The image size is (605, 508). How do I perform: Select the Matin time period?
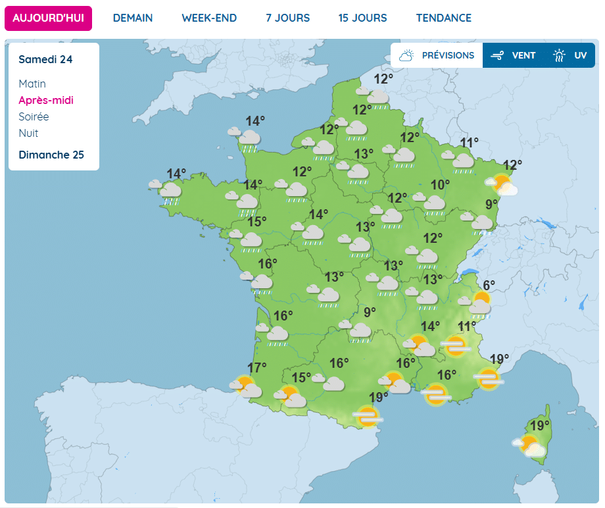click(x=32, y=84)
